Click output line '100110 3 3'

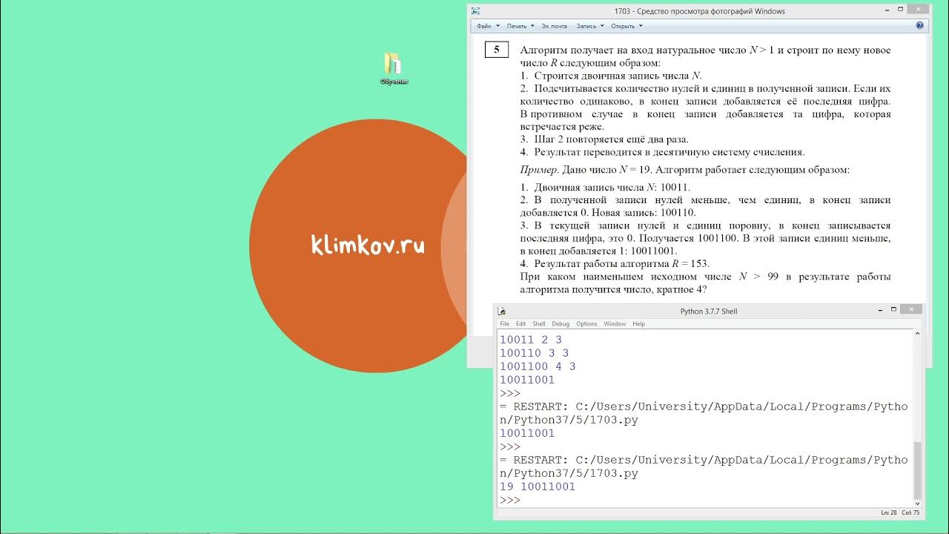tap(534, 353)
